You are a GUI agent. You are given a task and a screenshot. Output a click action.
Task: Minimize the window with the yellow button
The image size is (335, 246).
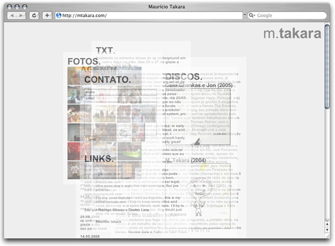pyautogui.click(x=17, y=7)
